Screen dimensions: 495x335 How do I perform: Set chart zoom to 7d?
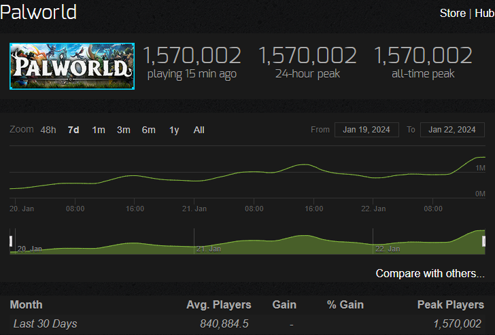(73, 130)
